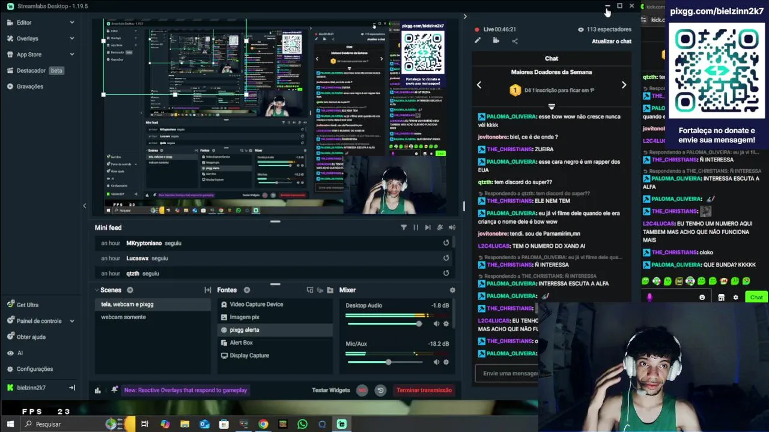The width and height of the screenshot is (769, 432).
Task: Open Google Chrome from the taskbar
Action: point(263,424)
